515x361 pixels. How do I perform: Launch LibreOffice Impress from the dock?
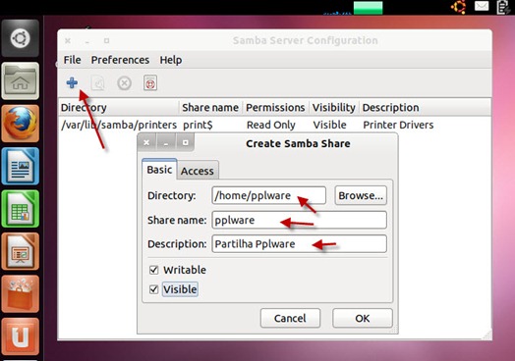pyautogui.click(x=21, y=251)
